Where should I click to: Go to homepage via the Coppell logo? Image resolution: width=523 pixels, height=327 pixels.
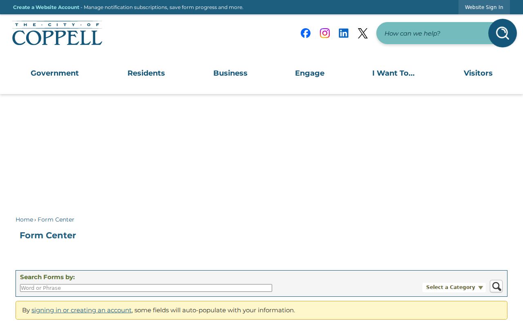click(x=57, y=33)
